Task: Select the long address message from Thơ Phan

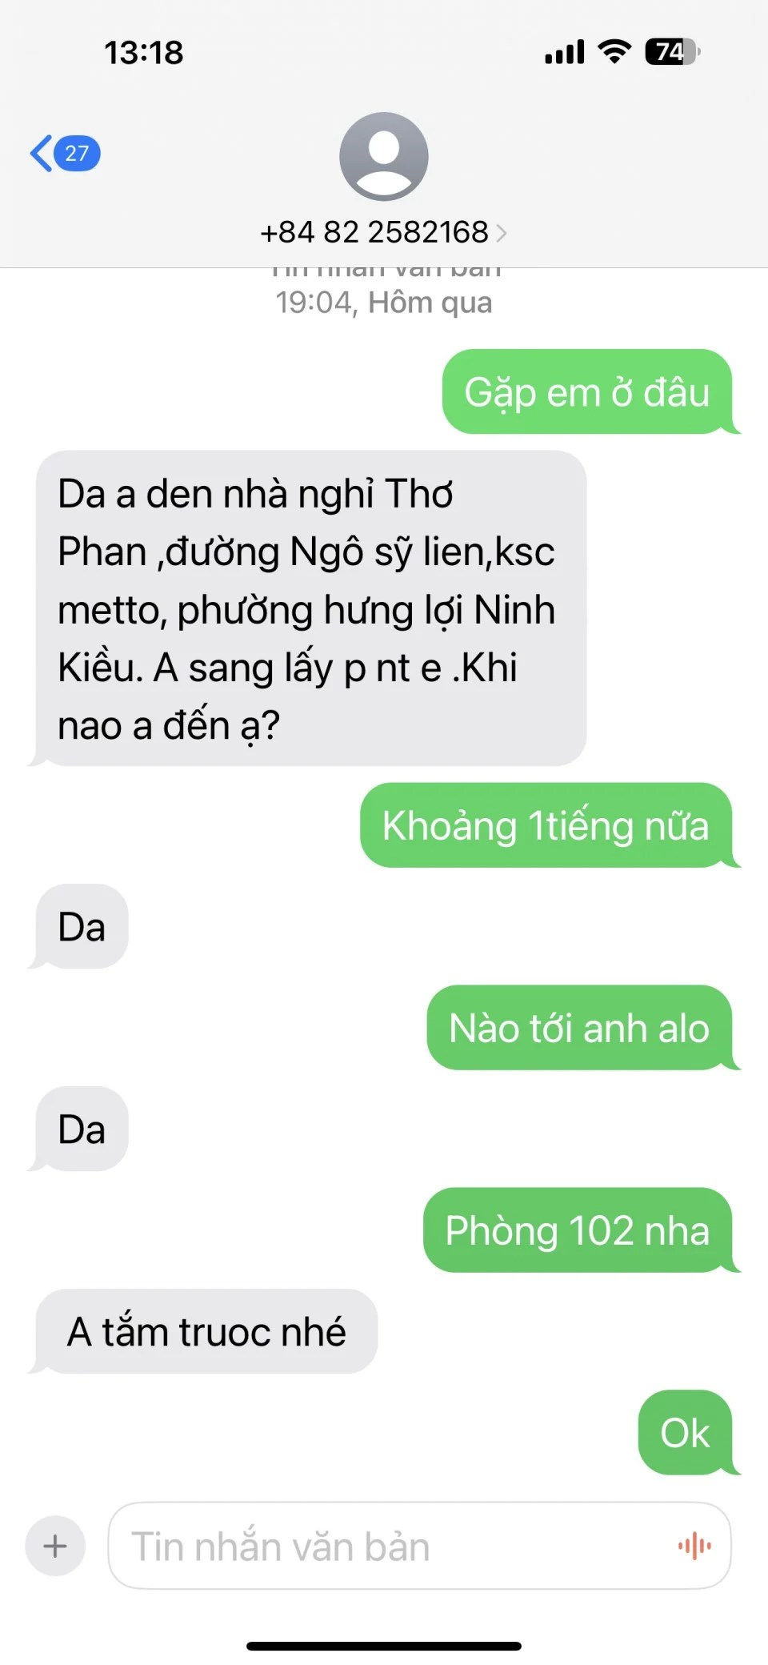Action: tap(310, 608)
